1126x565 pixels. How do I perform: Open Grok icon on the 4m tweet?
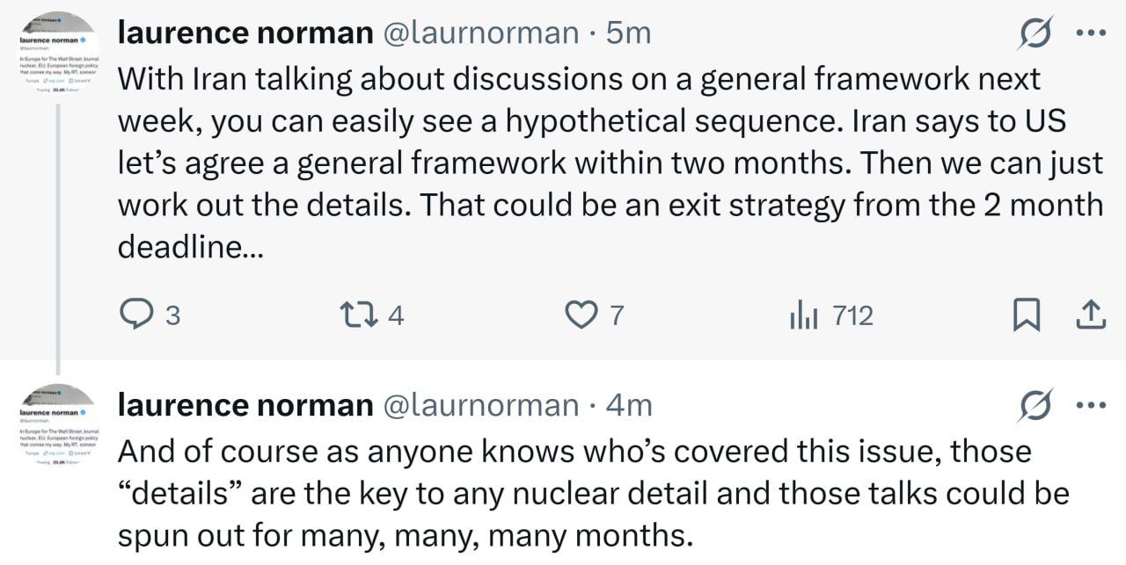click(1035, 406)
